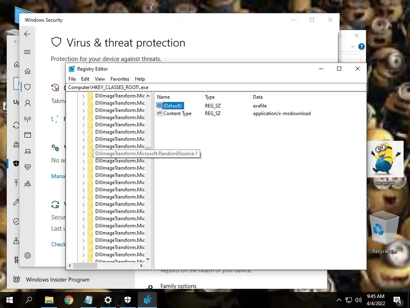Open Registry Editor Favorites menu

(120, 79)
